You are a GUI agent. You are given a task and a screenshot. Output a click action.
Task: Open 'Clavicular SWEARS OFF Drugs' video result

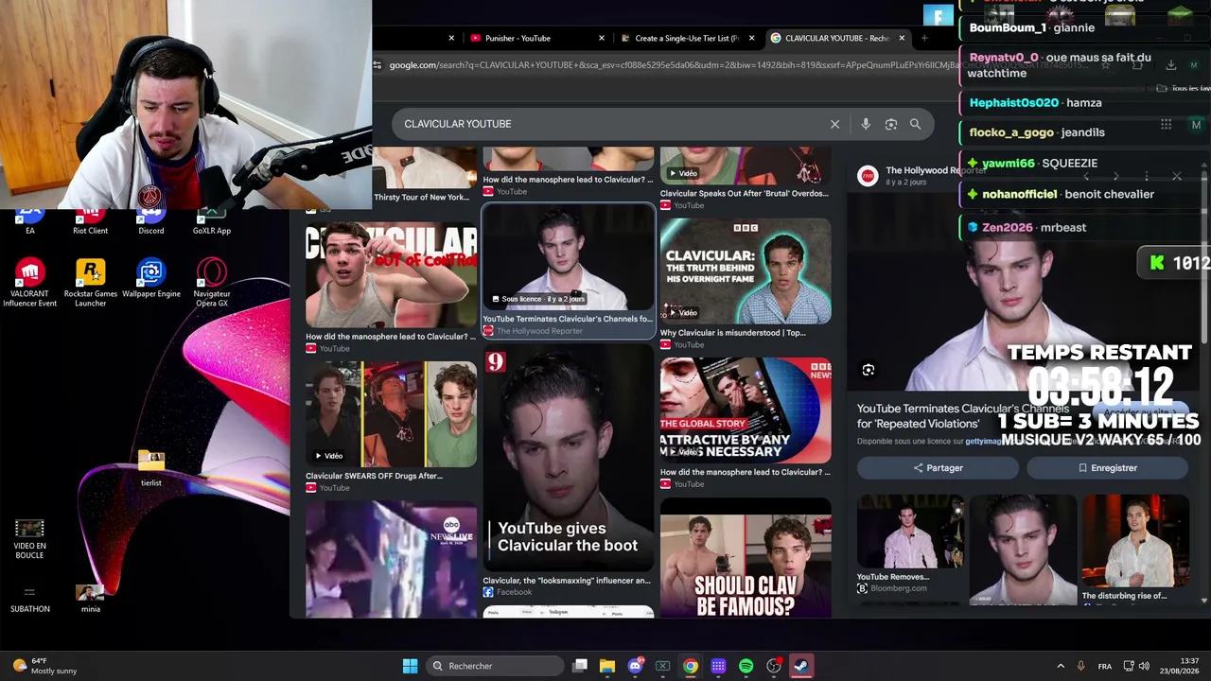(391, 413)
